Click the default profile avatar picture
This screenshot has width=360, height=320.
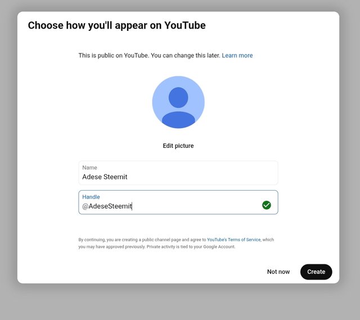click(x=178, y=102)
